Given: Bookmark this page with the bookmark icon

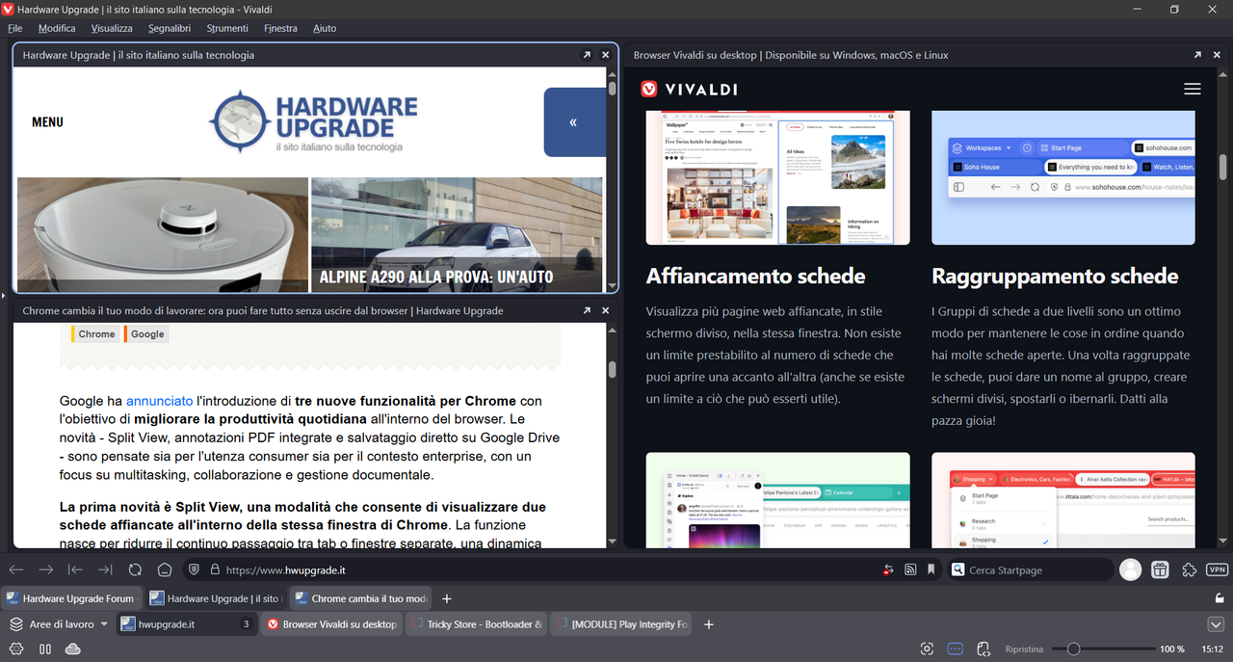Looking at the screenshot, I should (931, 569).
